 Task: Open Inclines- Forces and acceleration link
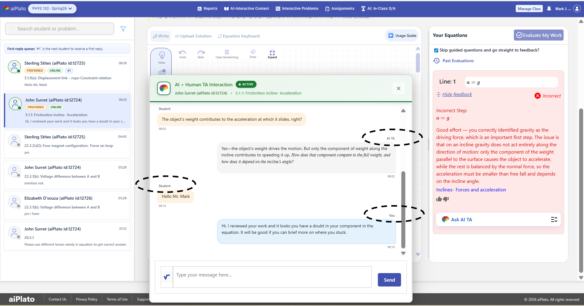tap(471, 190)
